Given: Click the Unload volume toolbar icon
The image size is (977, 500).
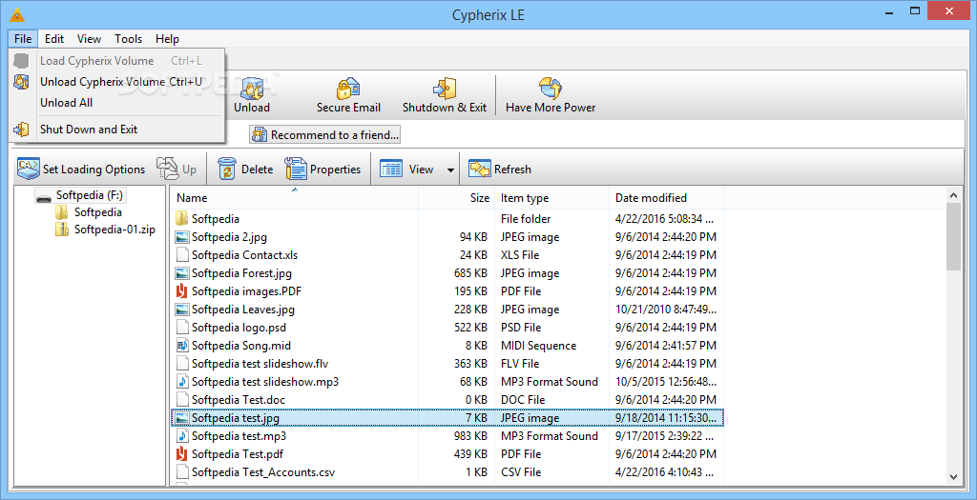Looking at the screenshot, I should 252,89.
